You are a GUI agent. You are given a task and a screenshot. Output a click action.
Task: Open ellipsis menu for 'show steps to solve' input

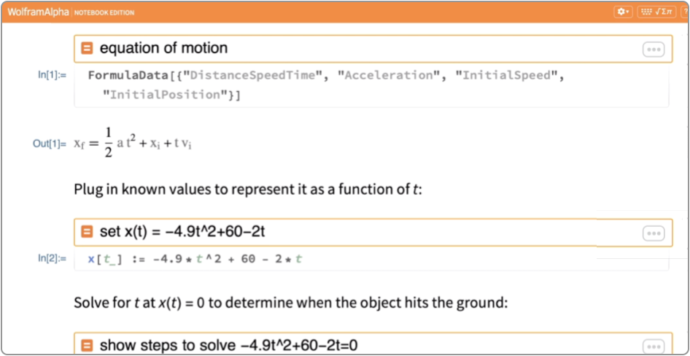653,346
